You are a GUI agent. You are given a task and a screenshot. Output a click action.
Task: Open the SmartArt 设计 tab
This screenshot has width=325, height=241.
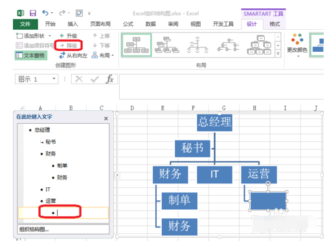[x=252, y=24]
